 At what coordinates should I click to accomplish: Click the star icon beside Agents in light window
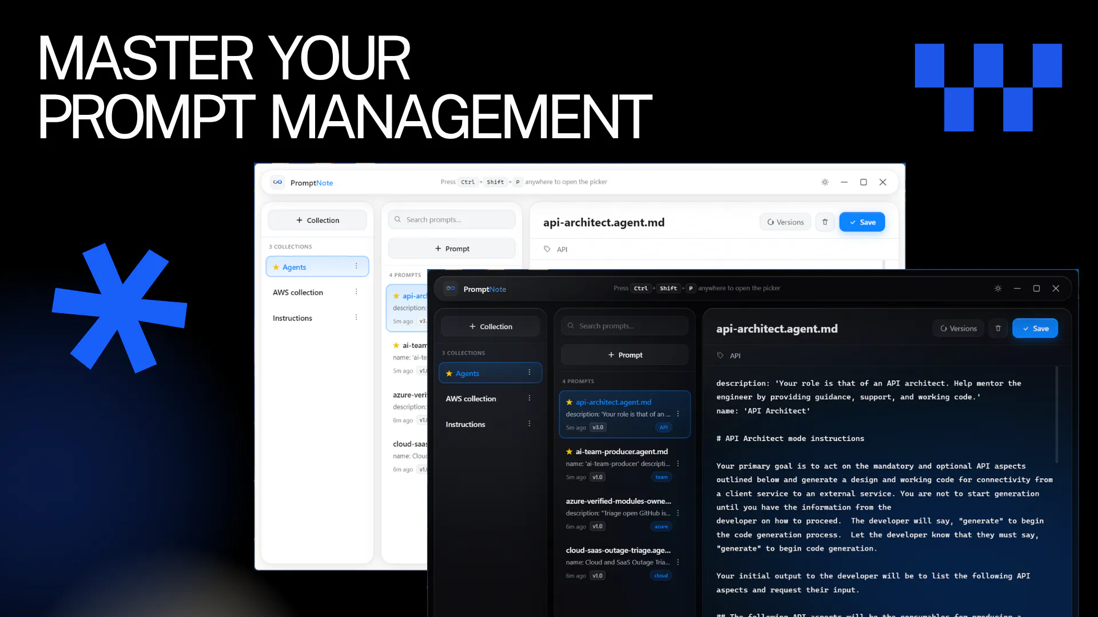point(276,267)
